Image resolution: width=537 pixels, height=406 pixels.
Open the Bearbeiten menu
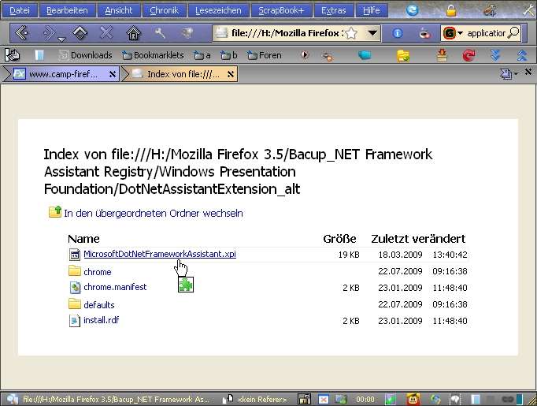point(67,10)
